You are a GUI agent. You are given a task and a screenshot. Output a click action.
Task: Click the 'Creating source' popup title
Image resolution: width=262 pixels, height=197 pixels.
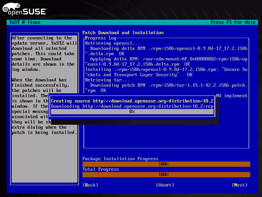[x=132, y=101]
